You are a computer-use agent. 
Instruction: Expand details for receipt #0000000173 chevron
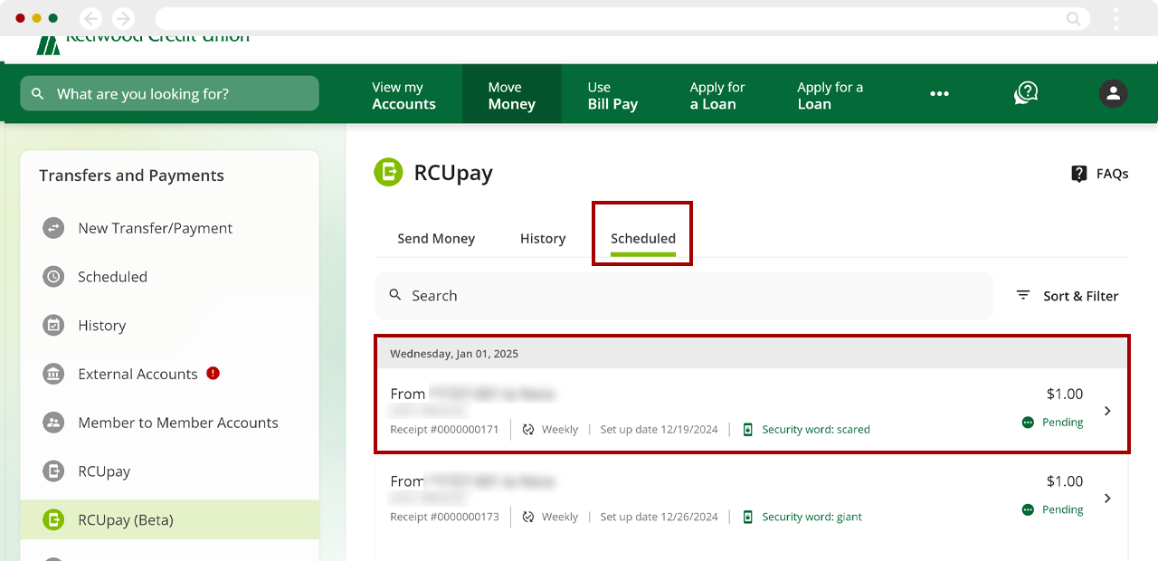[x=1108, y=499]
